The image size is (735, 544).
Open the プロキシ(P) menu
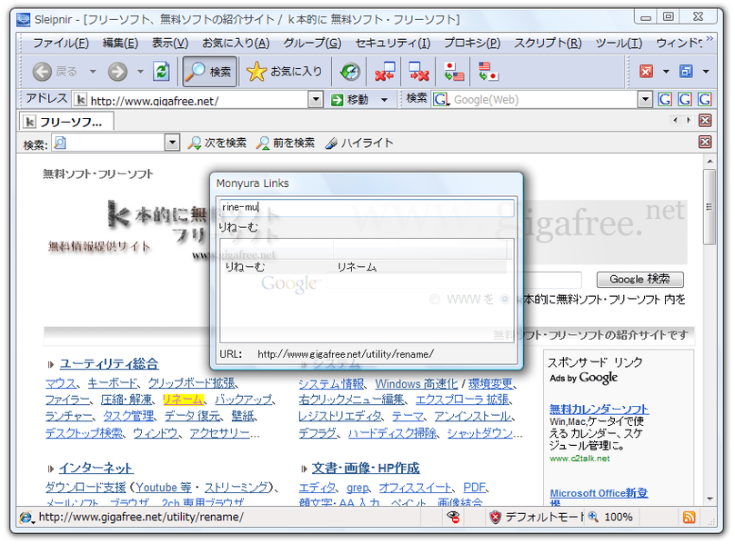(x=472, y=43)
